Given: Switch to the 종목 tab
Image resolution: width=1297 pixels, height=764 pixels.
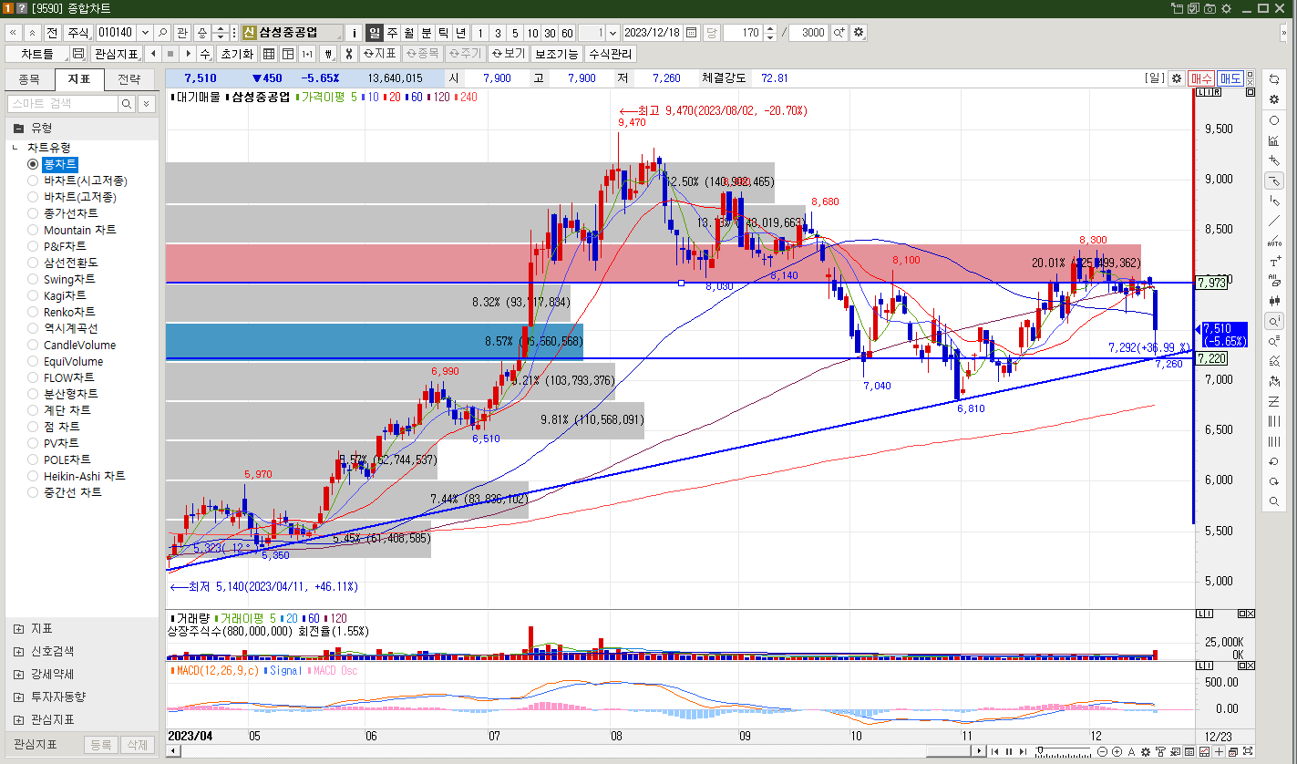Looking at the screenshot, I should coord(29,79).
